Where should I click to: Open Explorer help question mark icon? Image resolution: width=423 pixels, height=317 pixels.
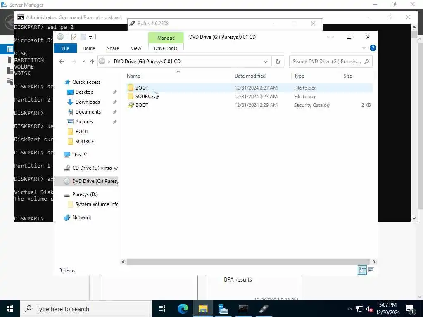[373, 48]
